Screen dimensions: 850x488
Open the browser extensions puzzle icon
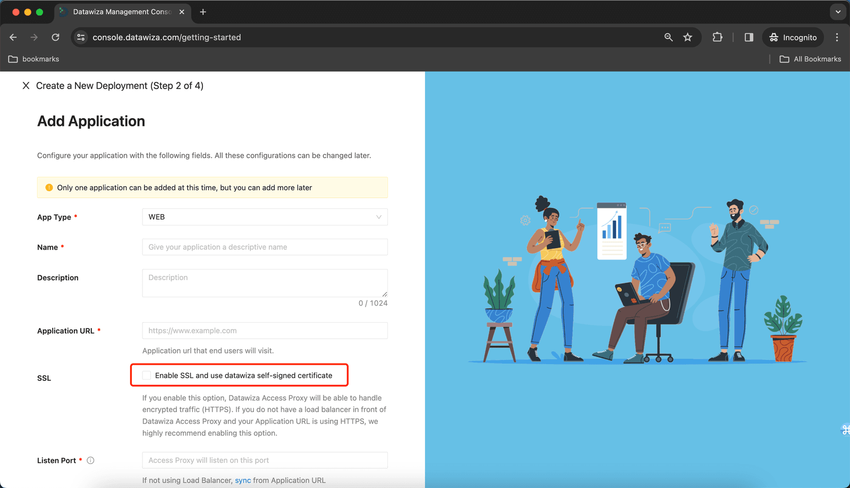pyautogui.click(x=717, y=37)
